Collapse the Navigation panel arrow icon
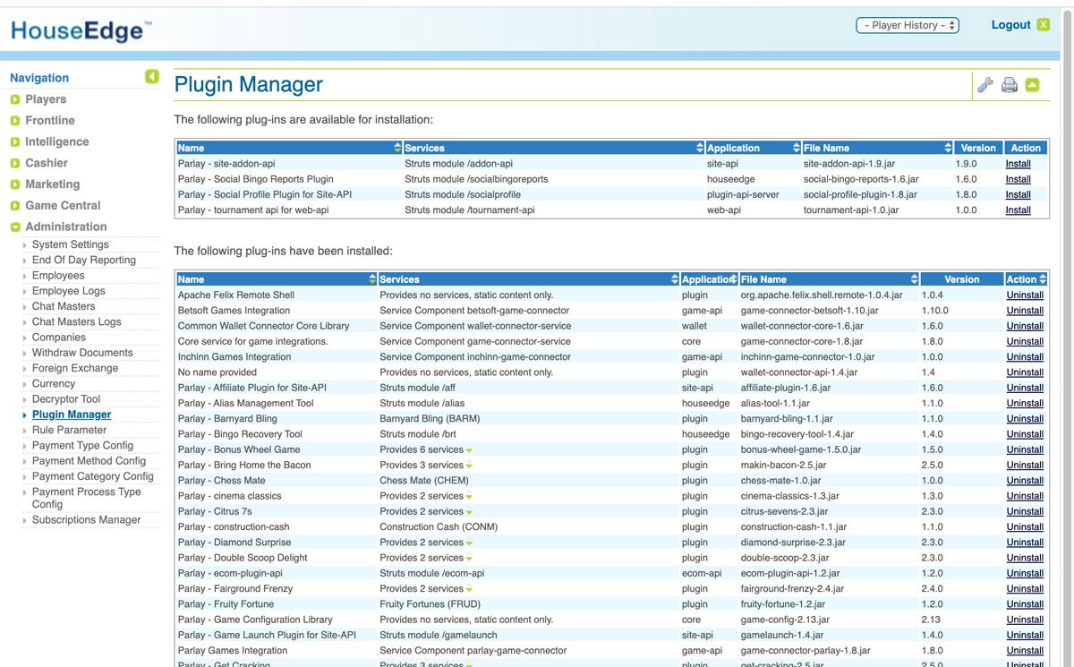1074x667 pixels. [x=152, y=77]
